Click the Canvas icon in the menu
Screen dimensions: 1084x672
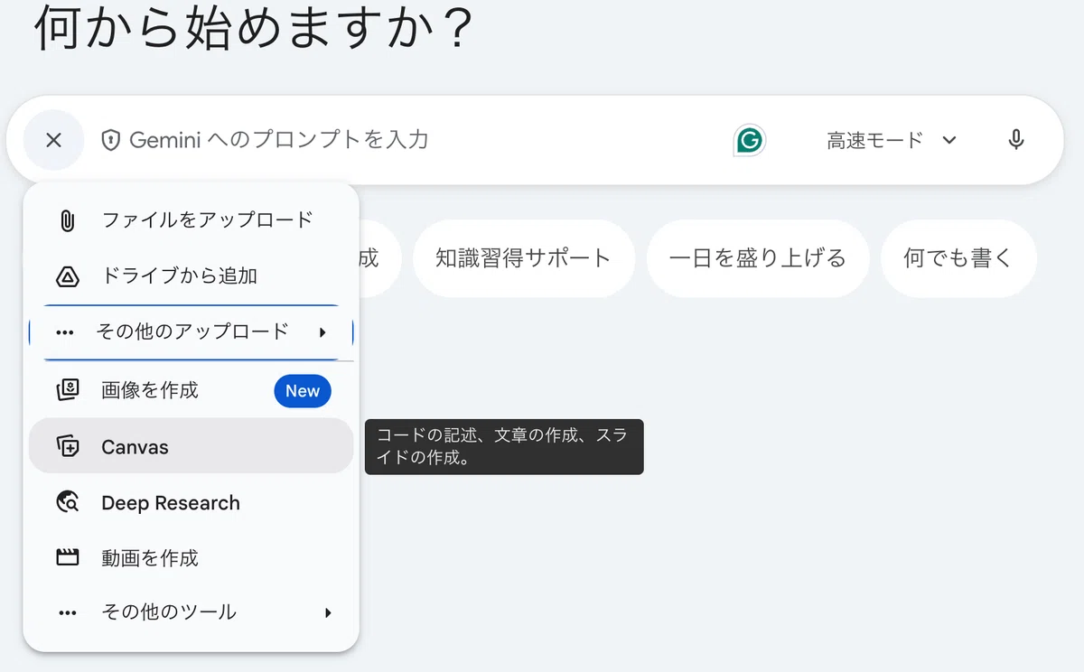(67, 446)
